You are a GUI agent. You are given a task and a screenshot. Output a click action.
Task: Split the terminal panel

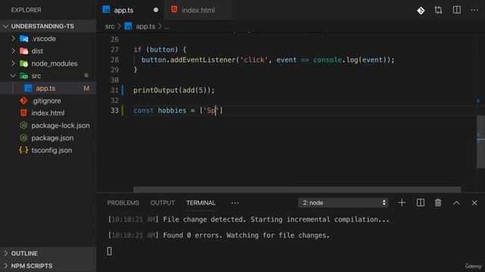pos(421,202)
